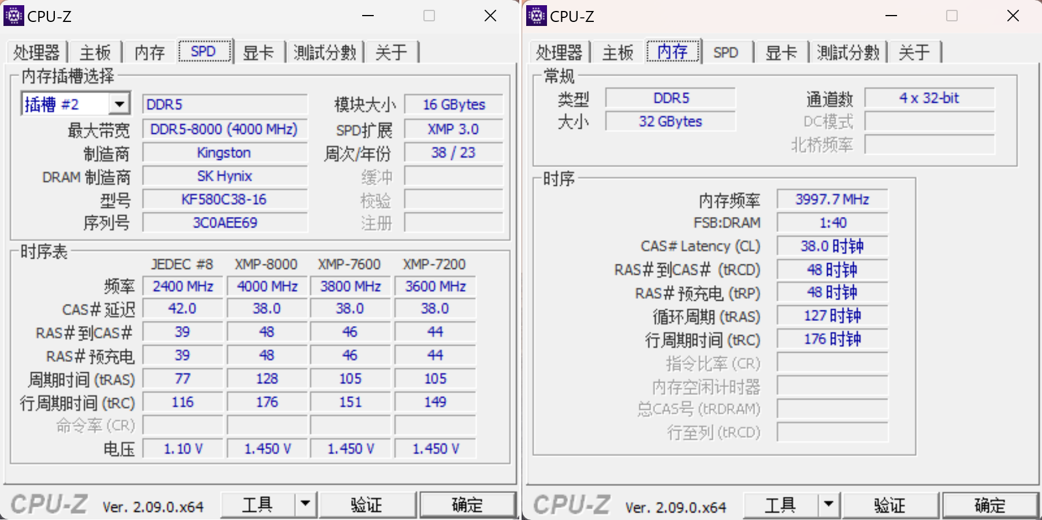Image resolution: width=1042 pixels, height=520 pixels.
Task: Switch to 主板 tab in right window
Action: (618, 53)
